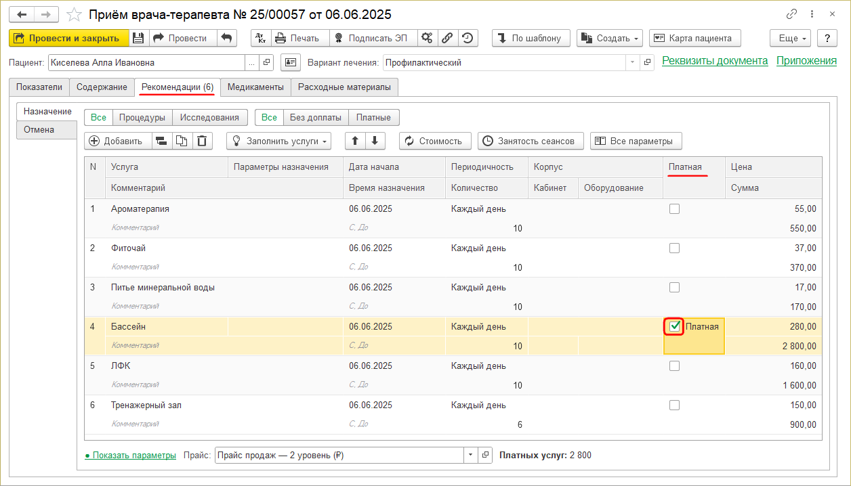This screenshot has height=486, width=851.
Task: Check the Платная checkbox for Ароматерапия
Action: [674, 209]
